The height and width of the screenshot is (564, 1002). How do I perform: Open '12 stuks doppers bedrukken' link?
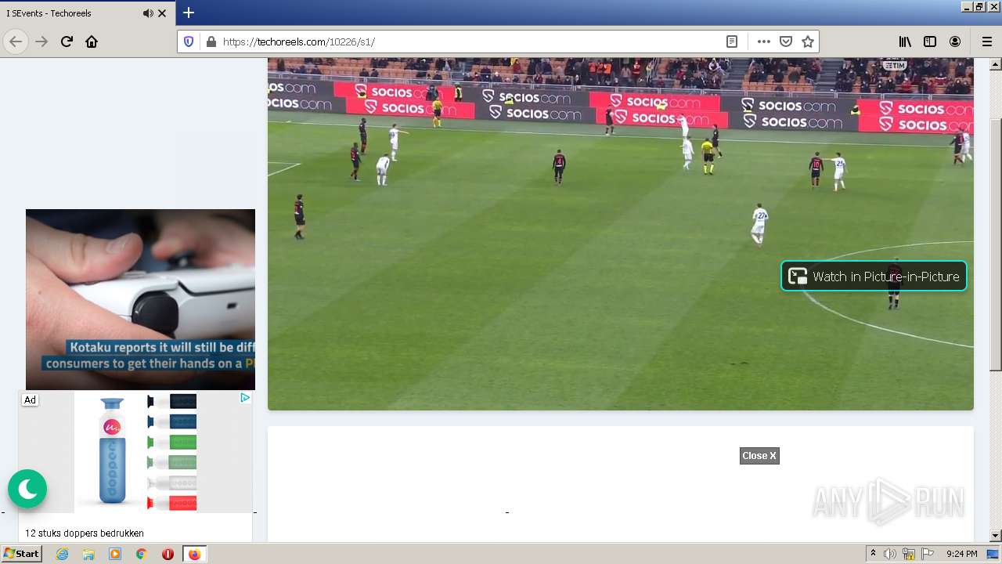coord(85,533)
